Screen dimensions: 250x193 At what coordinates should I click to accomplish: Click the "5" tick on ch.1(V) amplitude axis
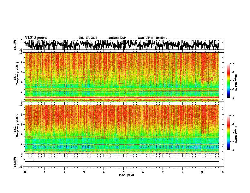click(22, 40)
